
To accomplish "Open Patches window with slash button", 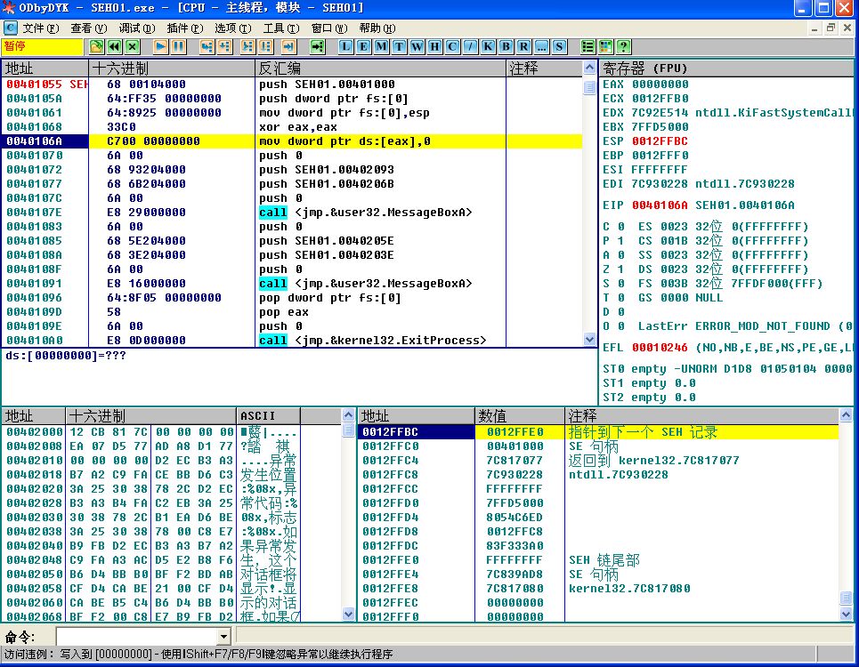I will pos(470,47).
